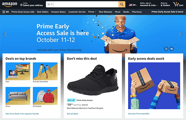
Task: Click See all deals link
Action: pos(73,114)
